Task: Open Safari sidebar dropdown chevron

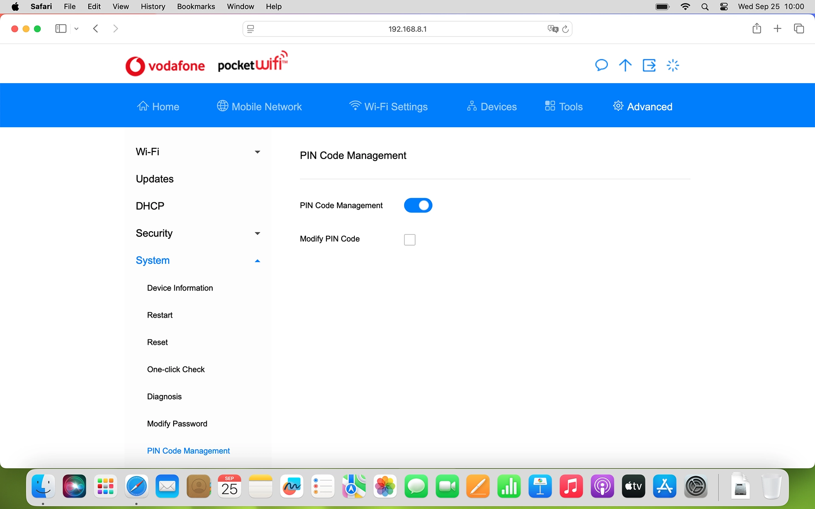Action: click(76, 29)
